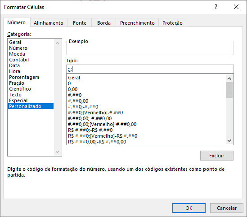
Task: Select the 0,00 format code
Action: [72, 89]
